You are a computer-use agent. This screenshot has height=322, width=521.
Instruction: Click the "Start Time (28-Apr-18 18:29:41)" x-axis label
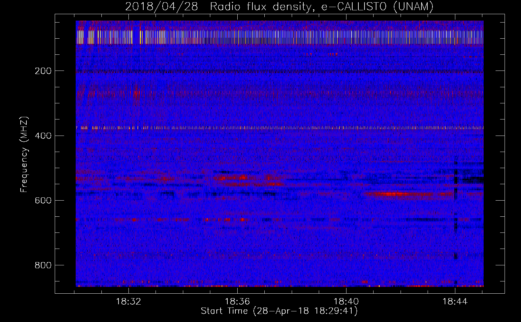[x=279, y=311]
